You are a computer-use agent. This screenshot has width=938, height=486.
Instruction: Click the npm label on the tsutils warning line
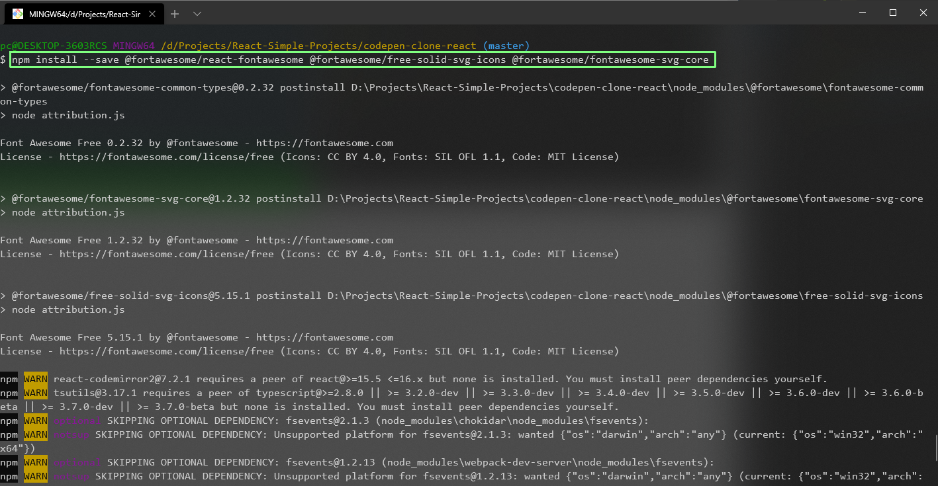[x=9, y=393]
